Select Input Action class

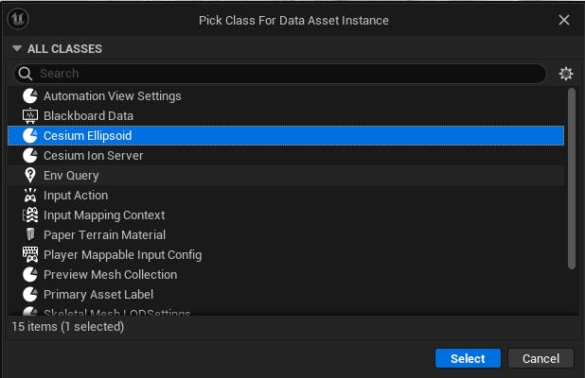(x=286, y=196)
